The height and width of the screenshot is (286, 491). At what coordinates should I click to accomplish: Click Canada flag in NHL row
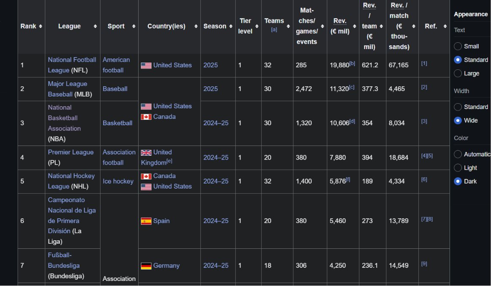tap(146, 176)
